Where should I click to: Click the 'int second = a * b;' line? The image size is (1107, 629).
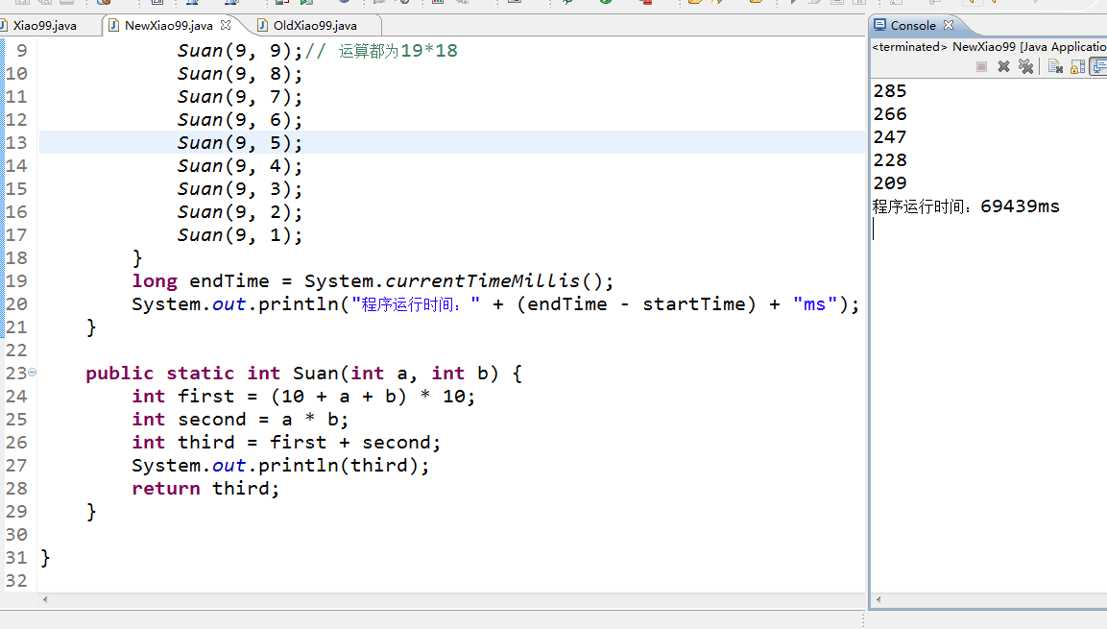pos(240,420)
